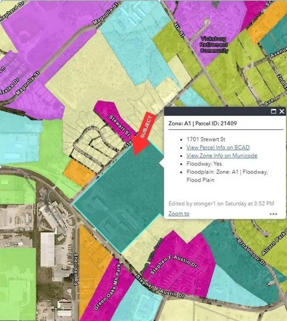Click the Broadmoor Dr street label
The image size is (287, 321).
[x=257, y=251]
